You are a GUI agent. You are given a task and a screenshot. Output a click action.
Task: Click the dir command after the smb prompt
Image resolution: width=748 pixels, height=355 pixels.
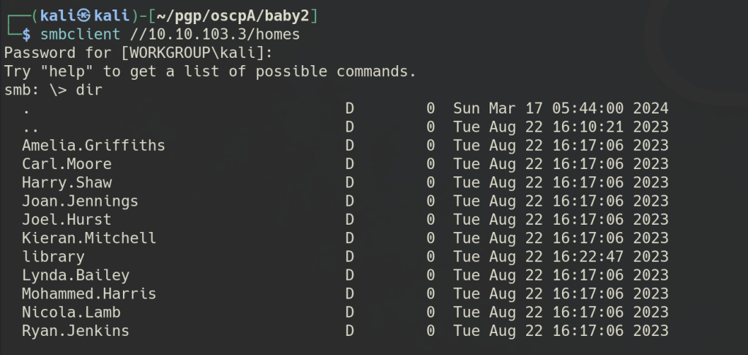[x=89, y=90]
